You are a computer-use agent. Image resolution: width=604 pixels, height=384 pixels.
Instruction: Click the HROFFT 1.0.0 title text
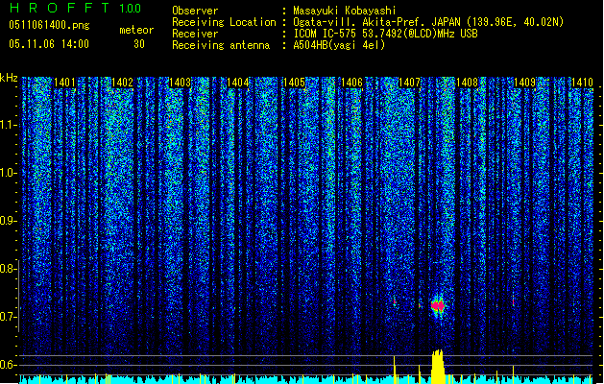76,8
